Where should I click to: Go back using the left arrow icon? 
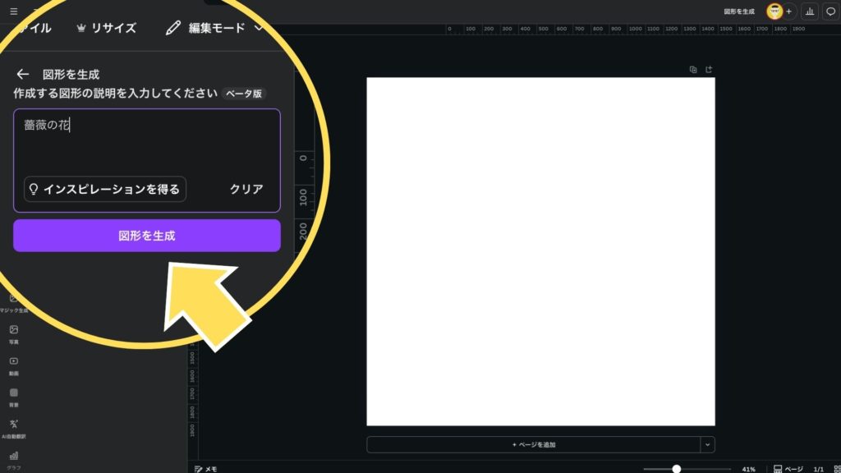click(x=23, y=74)
